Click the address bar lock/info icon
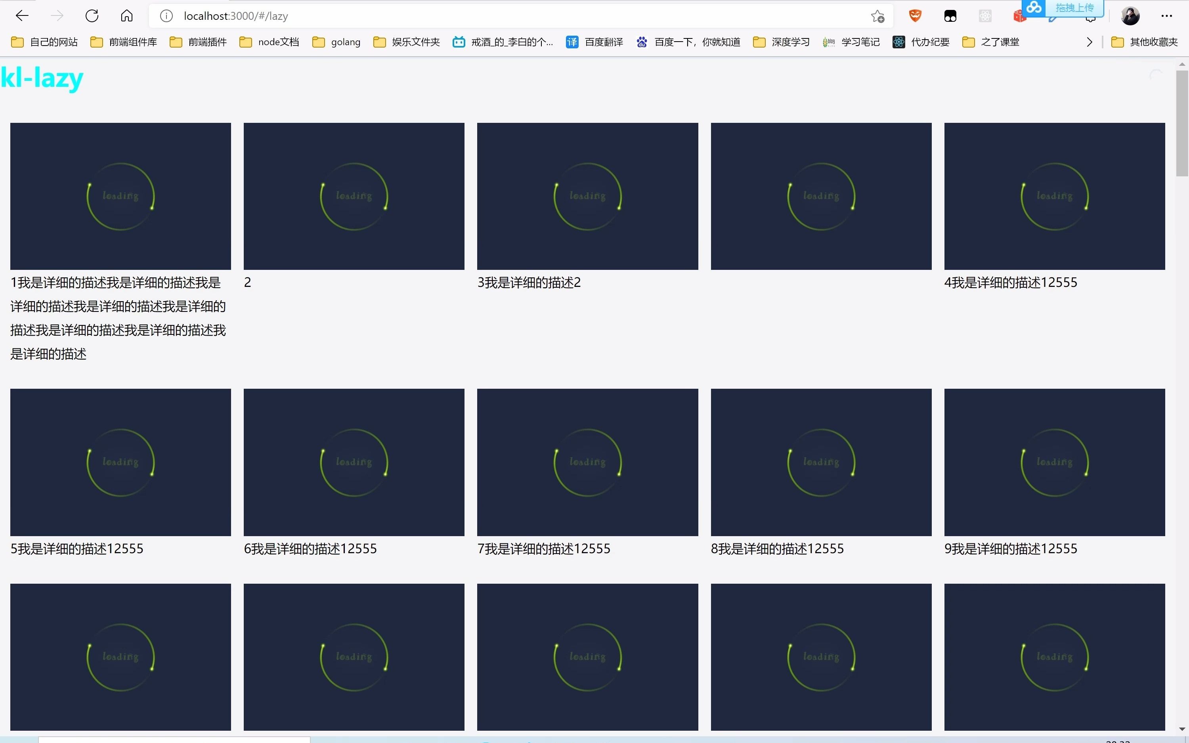The height and width of the screenshot is (743, 1189). click(167, 15)
